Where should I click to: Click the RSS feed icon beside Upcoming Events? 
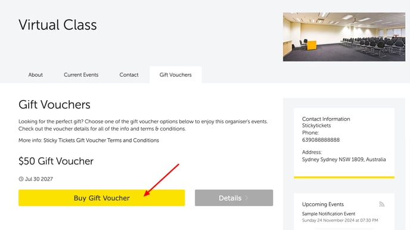click(381, 204)
